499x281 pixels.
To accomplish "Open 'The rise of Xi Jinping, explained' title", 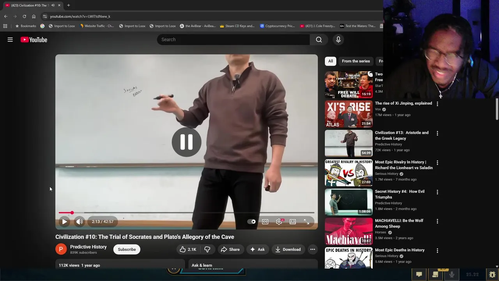I will pyautogui.click(x=403, y=103).
